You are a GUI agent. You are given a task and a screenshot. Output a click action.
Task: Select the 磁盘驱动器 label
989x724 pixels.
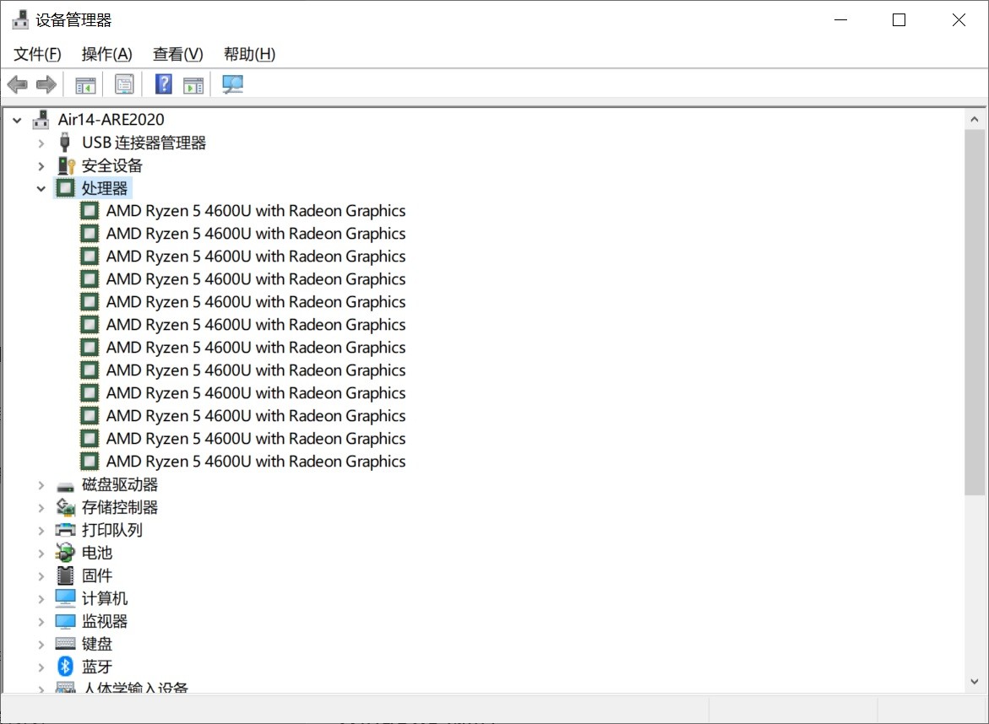click(x=120, y=484)
